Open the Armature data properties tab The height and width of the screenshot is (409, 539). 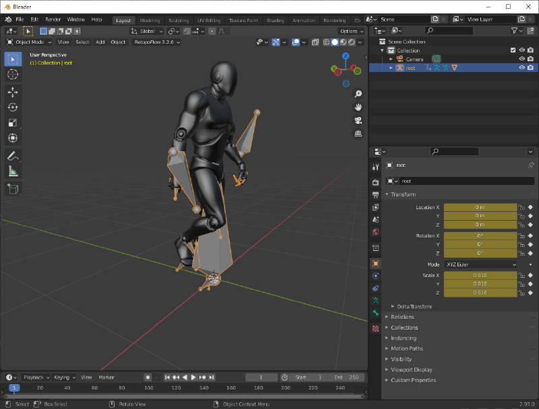click(x=375, y=301)
